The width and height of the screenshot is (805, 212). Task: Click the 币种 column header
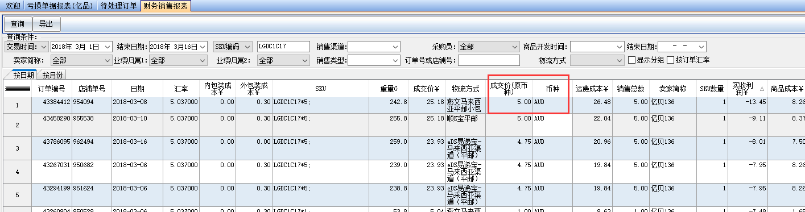[552, 89]
